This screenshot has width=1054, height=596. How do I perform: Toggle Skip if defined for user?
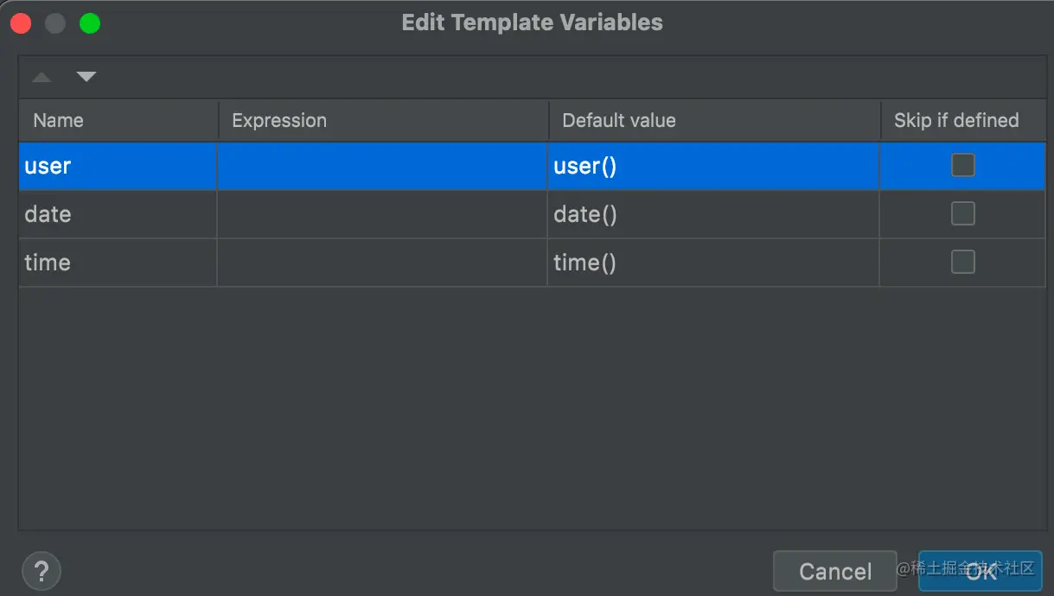[962, 165]
